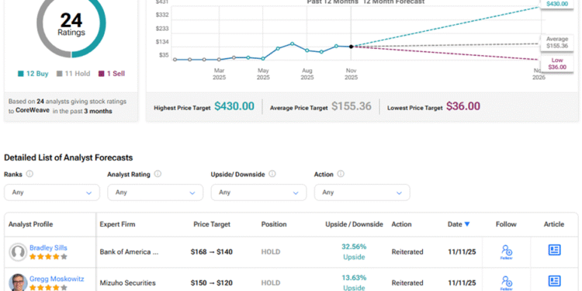Open the article icon in Bradley Sills row
582x291 pixels.
click(x=554, y=250)
